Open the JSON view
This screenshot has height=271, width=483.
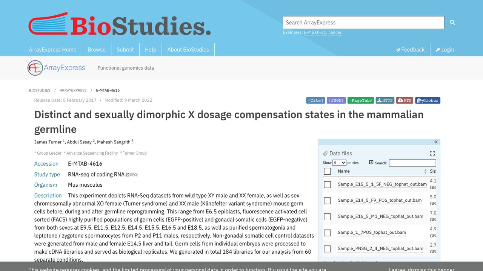coord(336,100)
